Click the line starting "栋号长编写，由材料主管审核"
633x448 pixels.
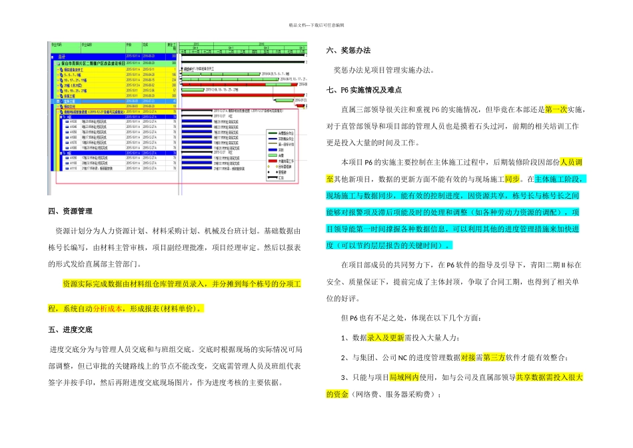click(175, 247)
